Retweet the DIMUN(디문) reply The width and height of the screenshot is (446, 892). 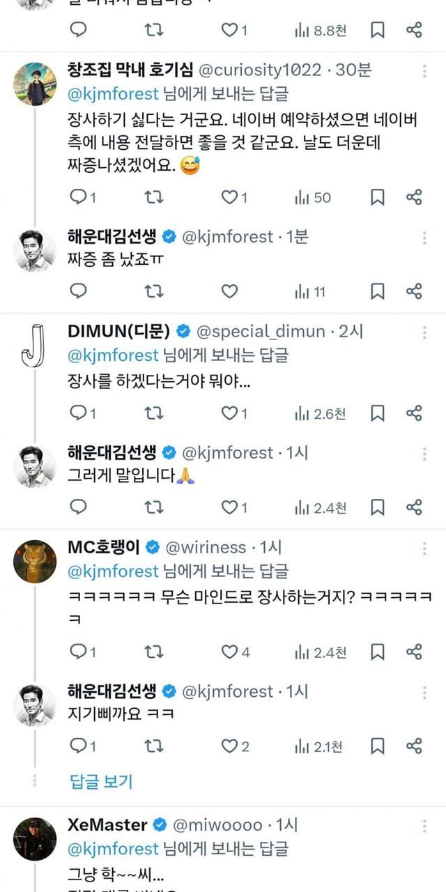click(153, 413)
